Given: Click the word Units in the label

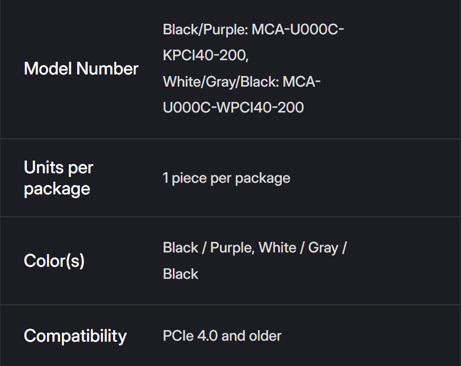Looking at the screenshot, I should coord(41,168).
